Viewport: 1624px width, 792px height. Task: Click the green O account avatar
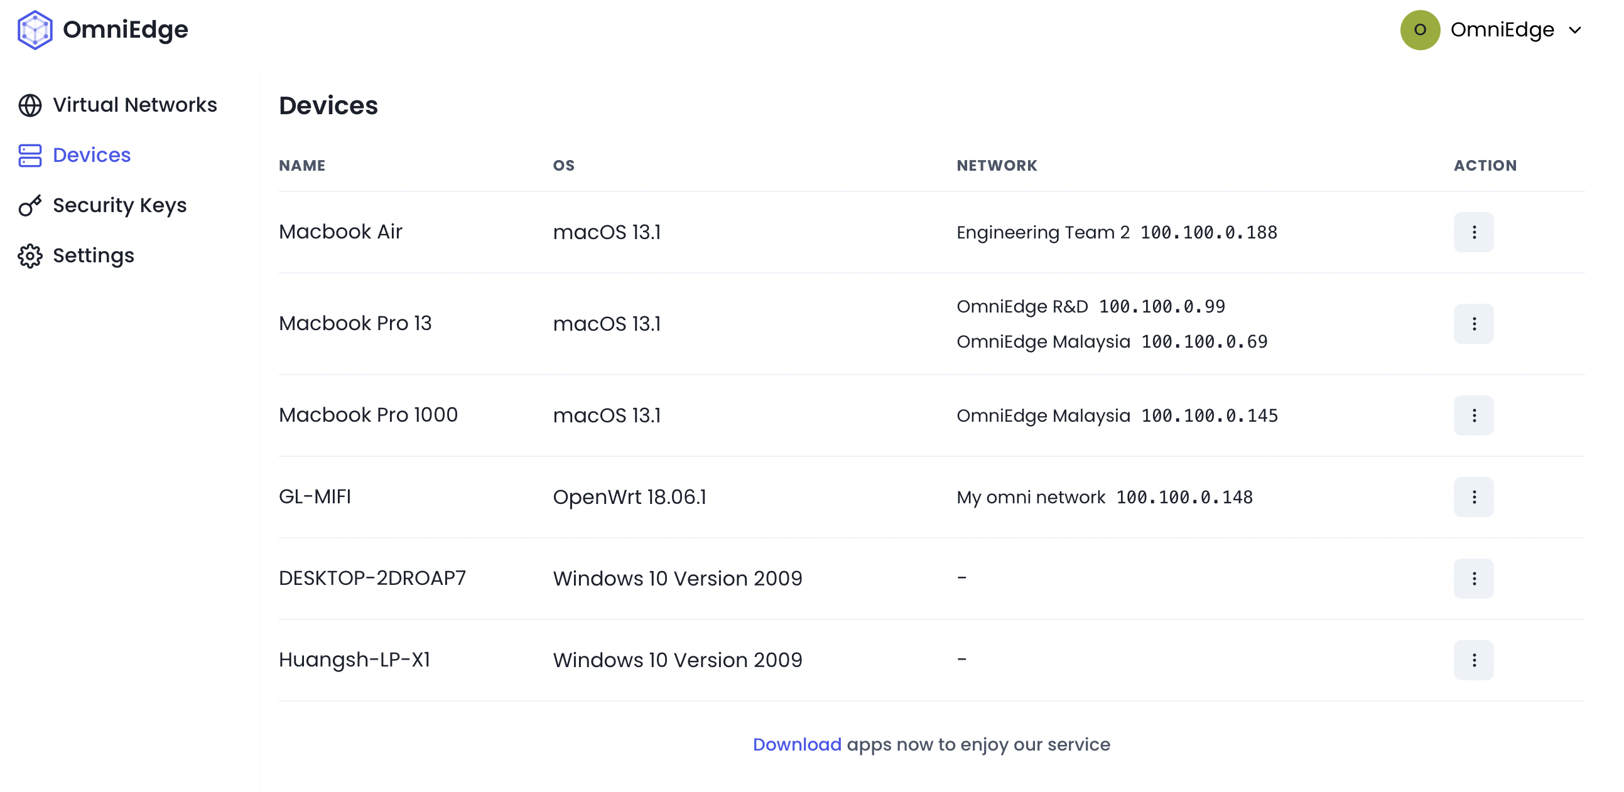pyautogui.click(x=1419, y=29)
